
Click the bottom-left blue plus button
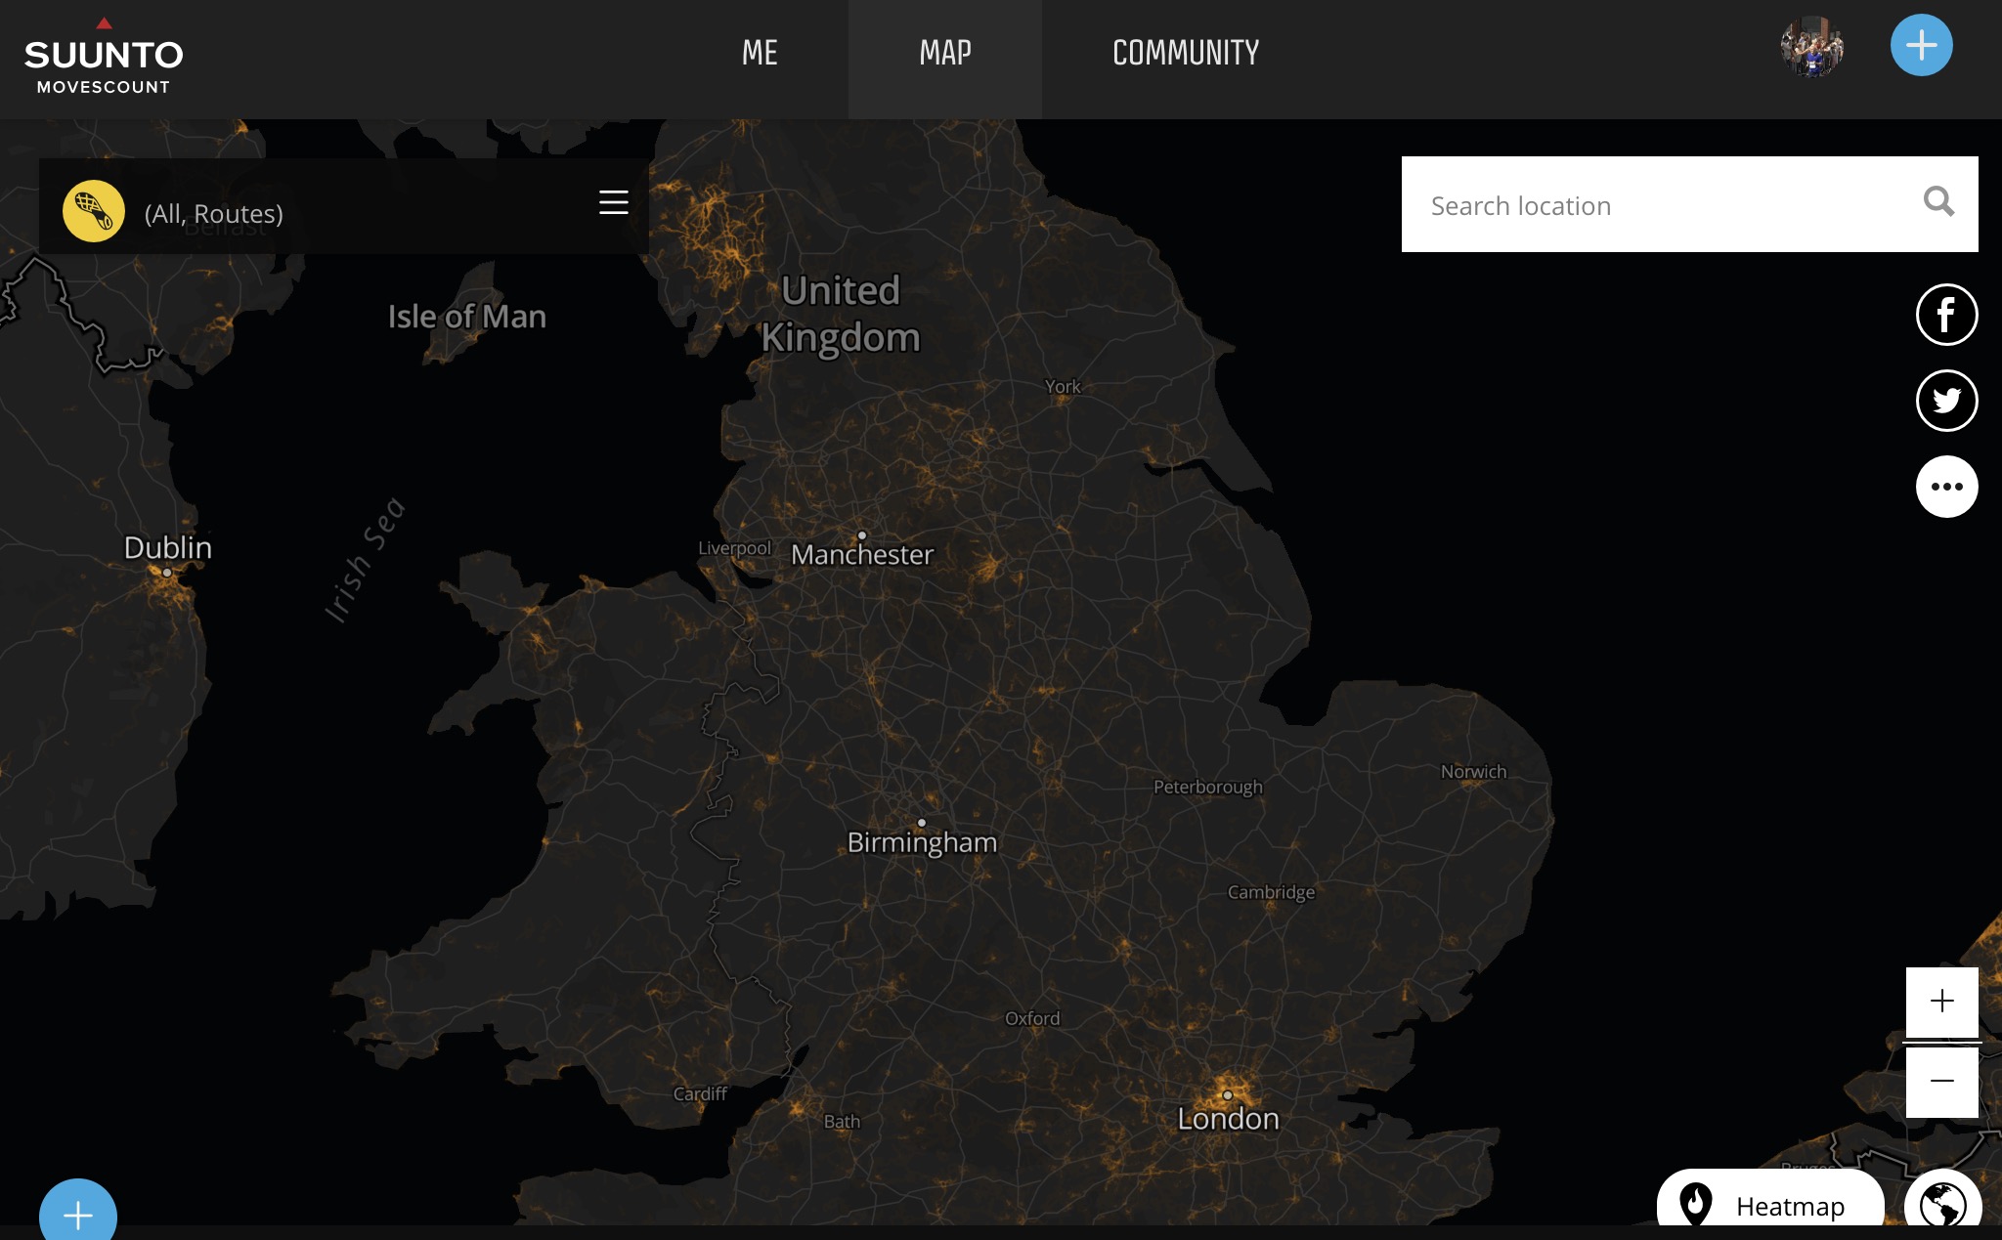[78, 1214]
